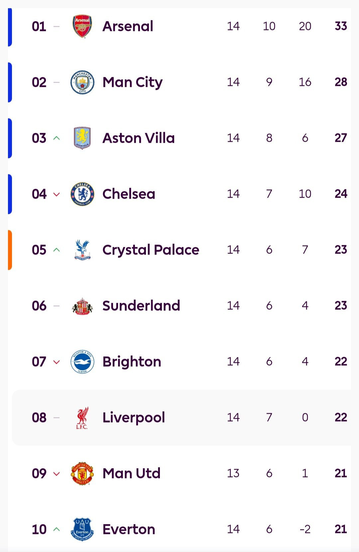Select the Liverpool liver bird crest

(x=82, y=418)
